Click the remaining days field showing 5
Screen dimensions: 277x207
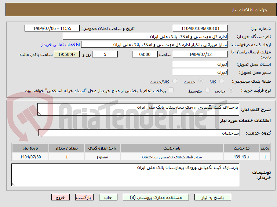point(105,54)
